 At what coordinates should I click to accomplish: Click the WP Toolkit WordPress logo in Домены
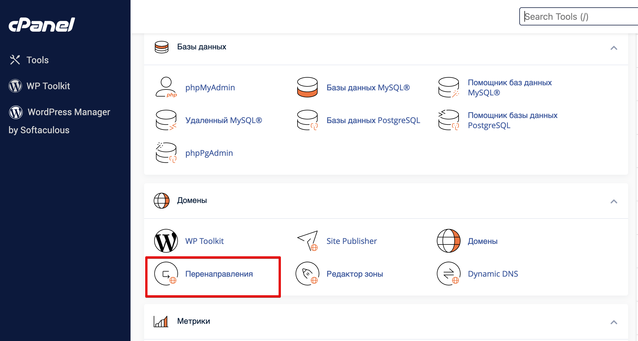point(166,241)
